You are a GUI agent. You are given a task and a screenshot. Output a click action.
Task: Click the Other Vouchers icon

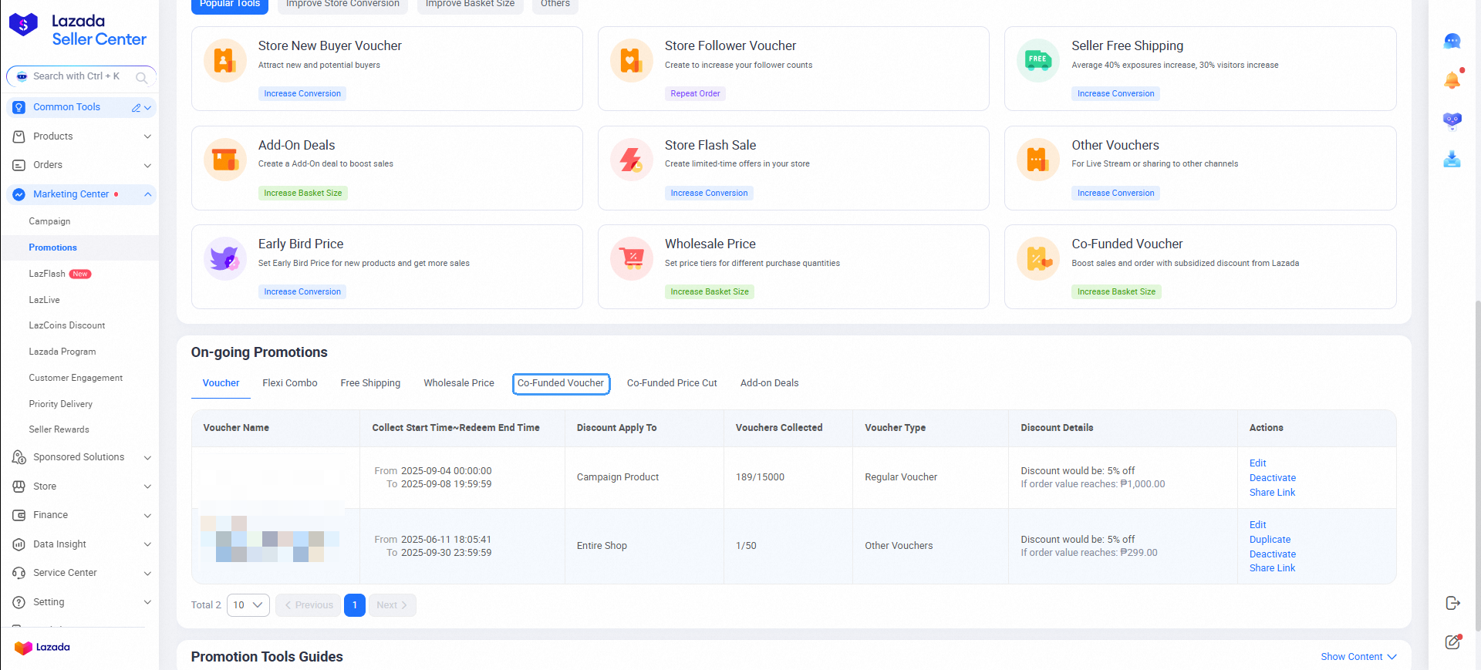click(1038, 160)
